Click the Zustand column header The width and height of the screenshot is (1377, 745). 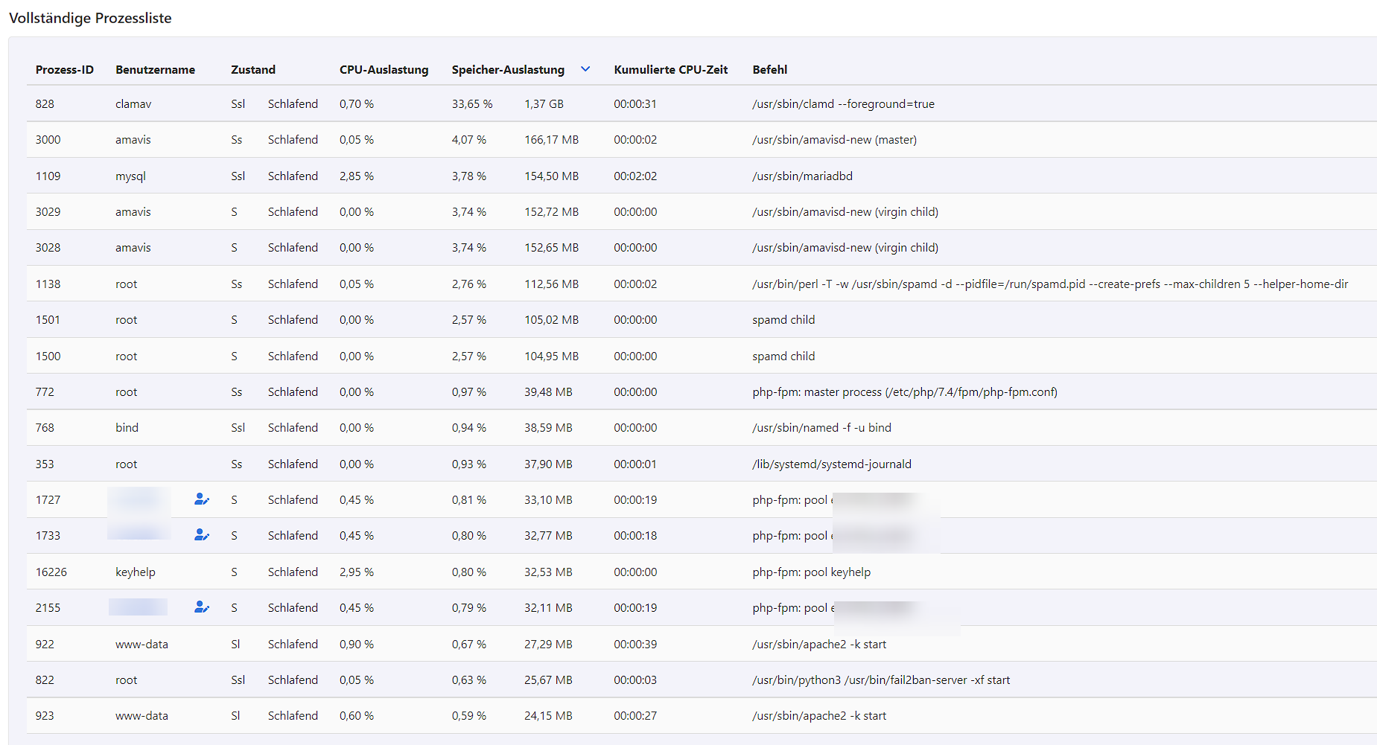(253, 70)
